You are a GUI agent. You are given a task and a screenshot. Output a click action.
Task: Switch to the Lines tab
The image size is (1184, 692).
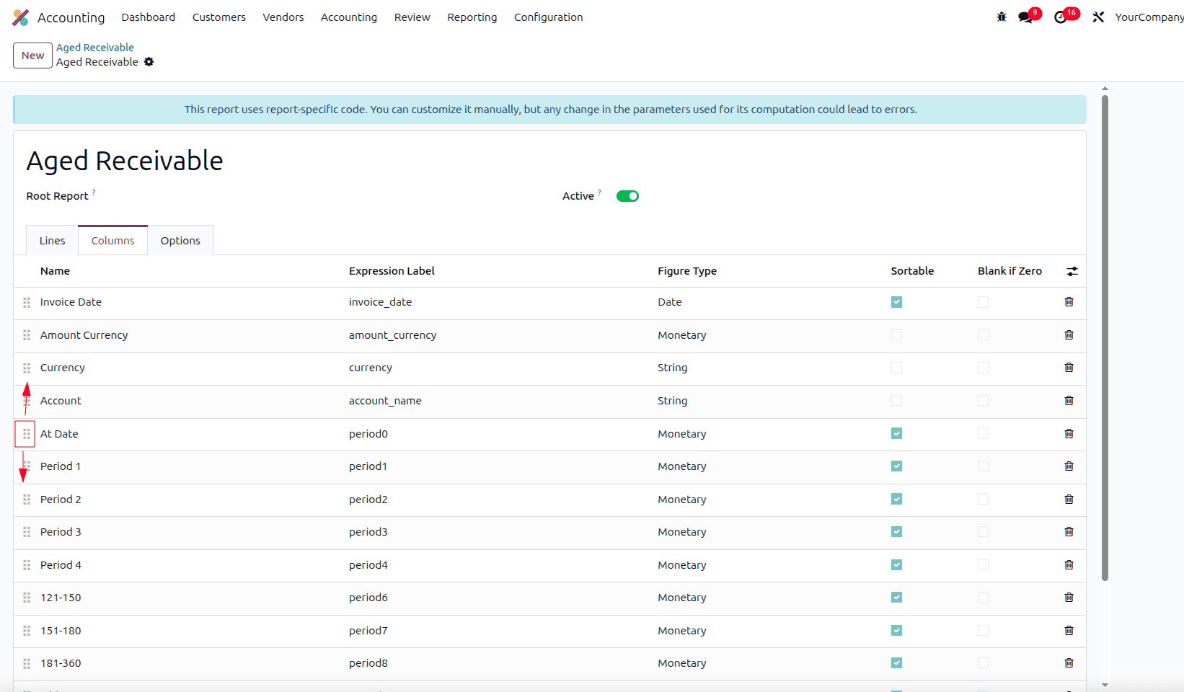click(x=53, y=241)
